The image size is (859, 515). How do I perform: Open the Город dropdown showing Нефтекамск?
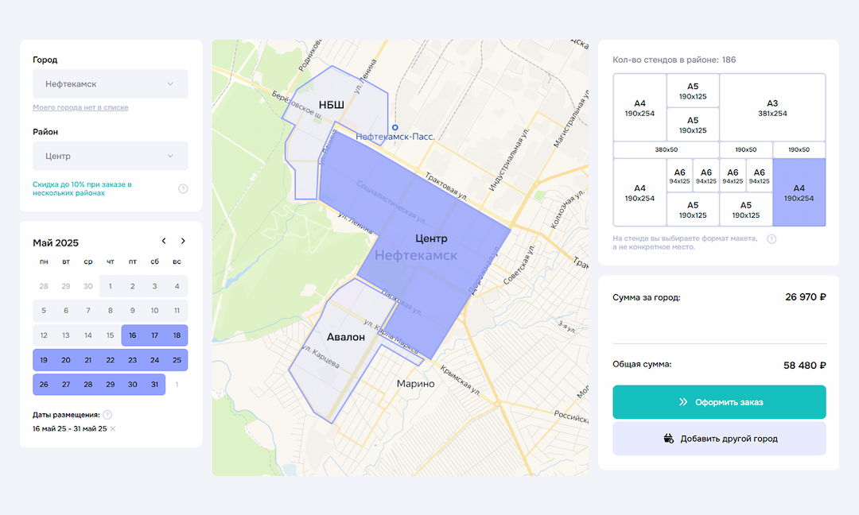110,84
